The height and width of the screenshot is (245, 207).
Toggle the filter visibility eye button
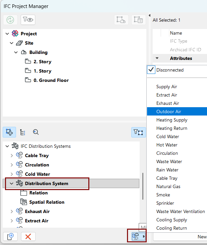28,20
